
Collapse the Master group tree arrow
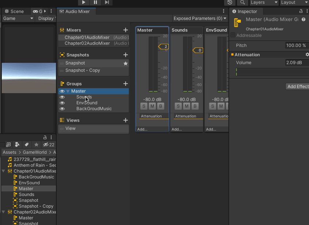(x=68, y=91)
